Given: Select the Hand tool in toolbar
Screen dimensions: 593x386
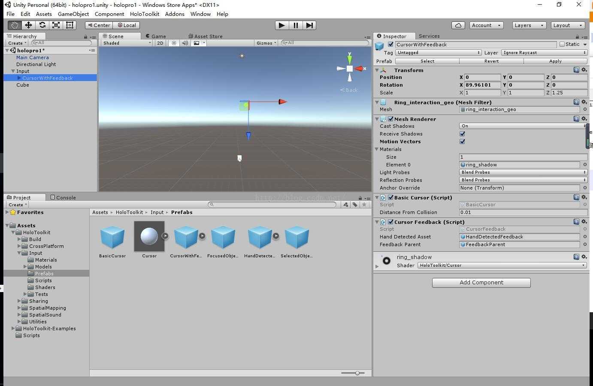Looking at the screenshot, I should point(15,25).
